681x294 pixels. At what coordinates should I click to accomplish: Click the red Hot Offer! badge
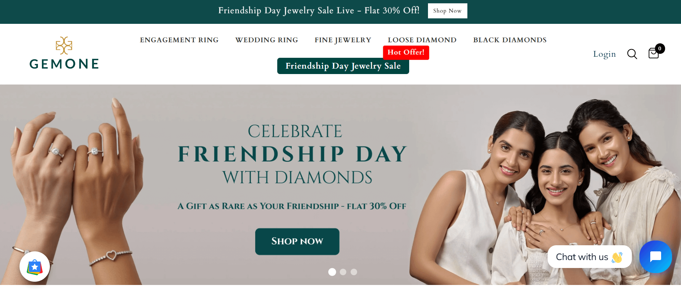coord(406,52)
